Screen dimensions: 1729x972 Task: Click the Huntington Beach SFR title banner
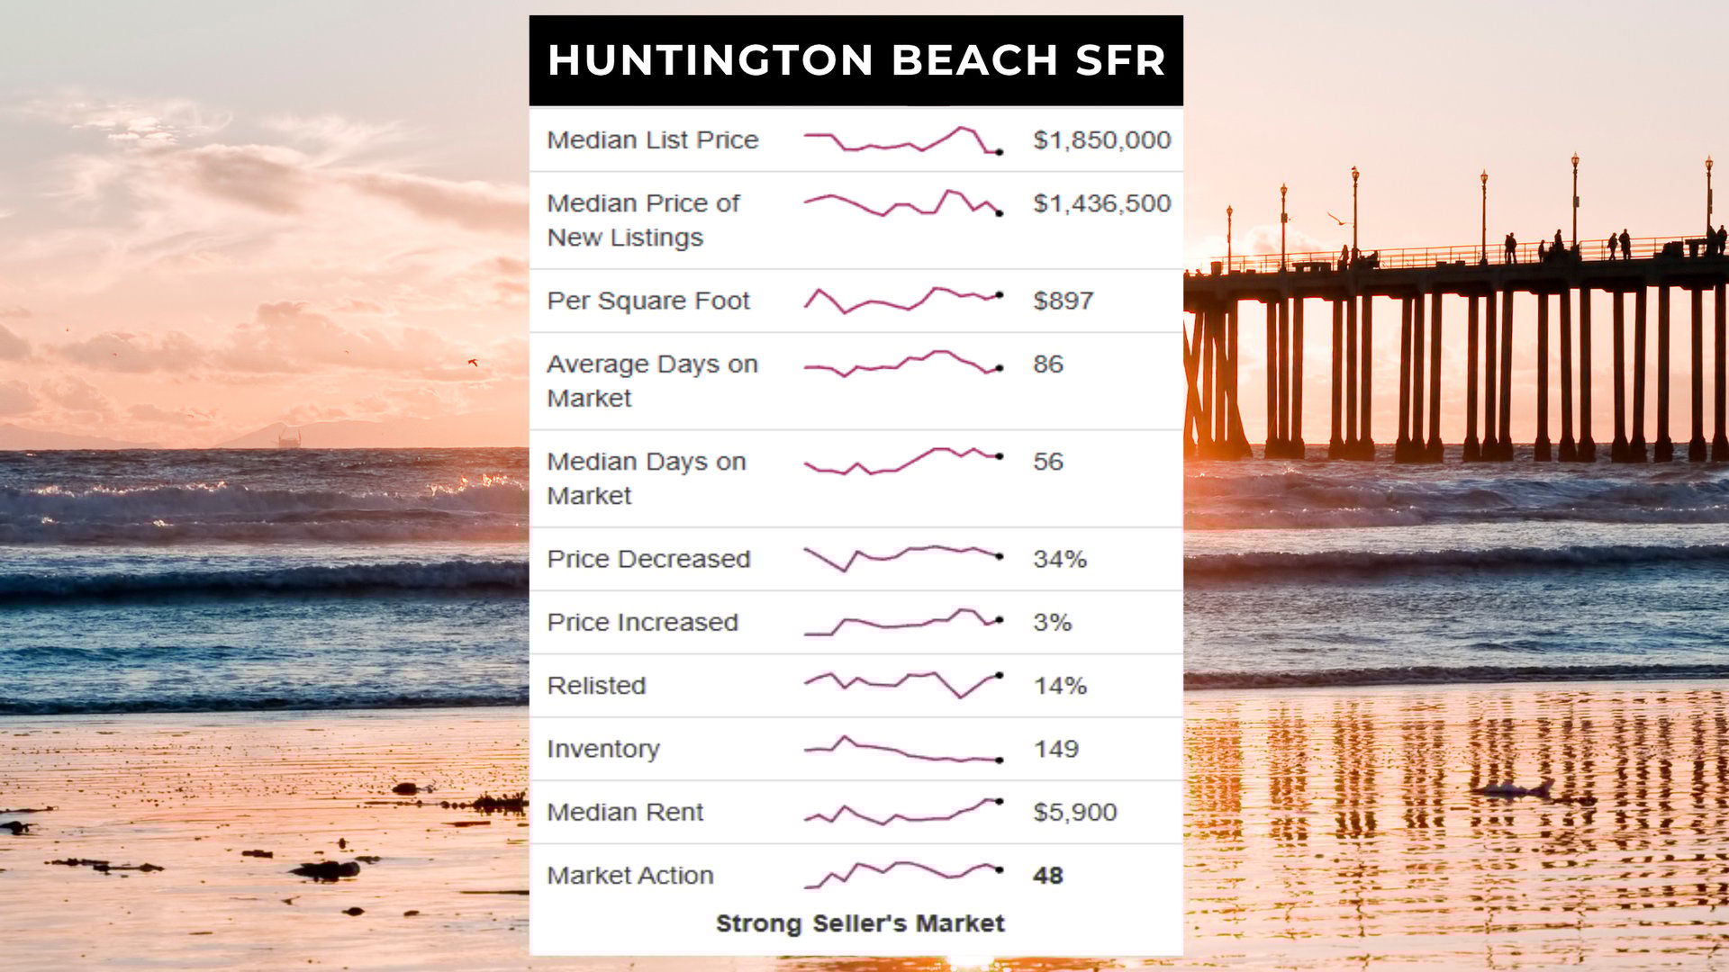(x=855, y=60)
